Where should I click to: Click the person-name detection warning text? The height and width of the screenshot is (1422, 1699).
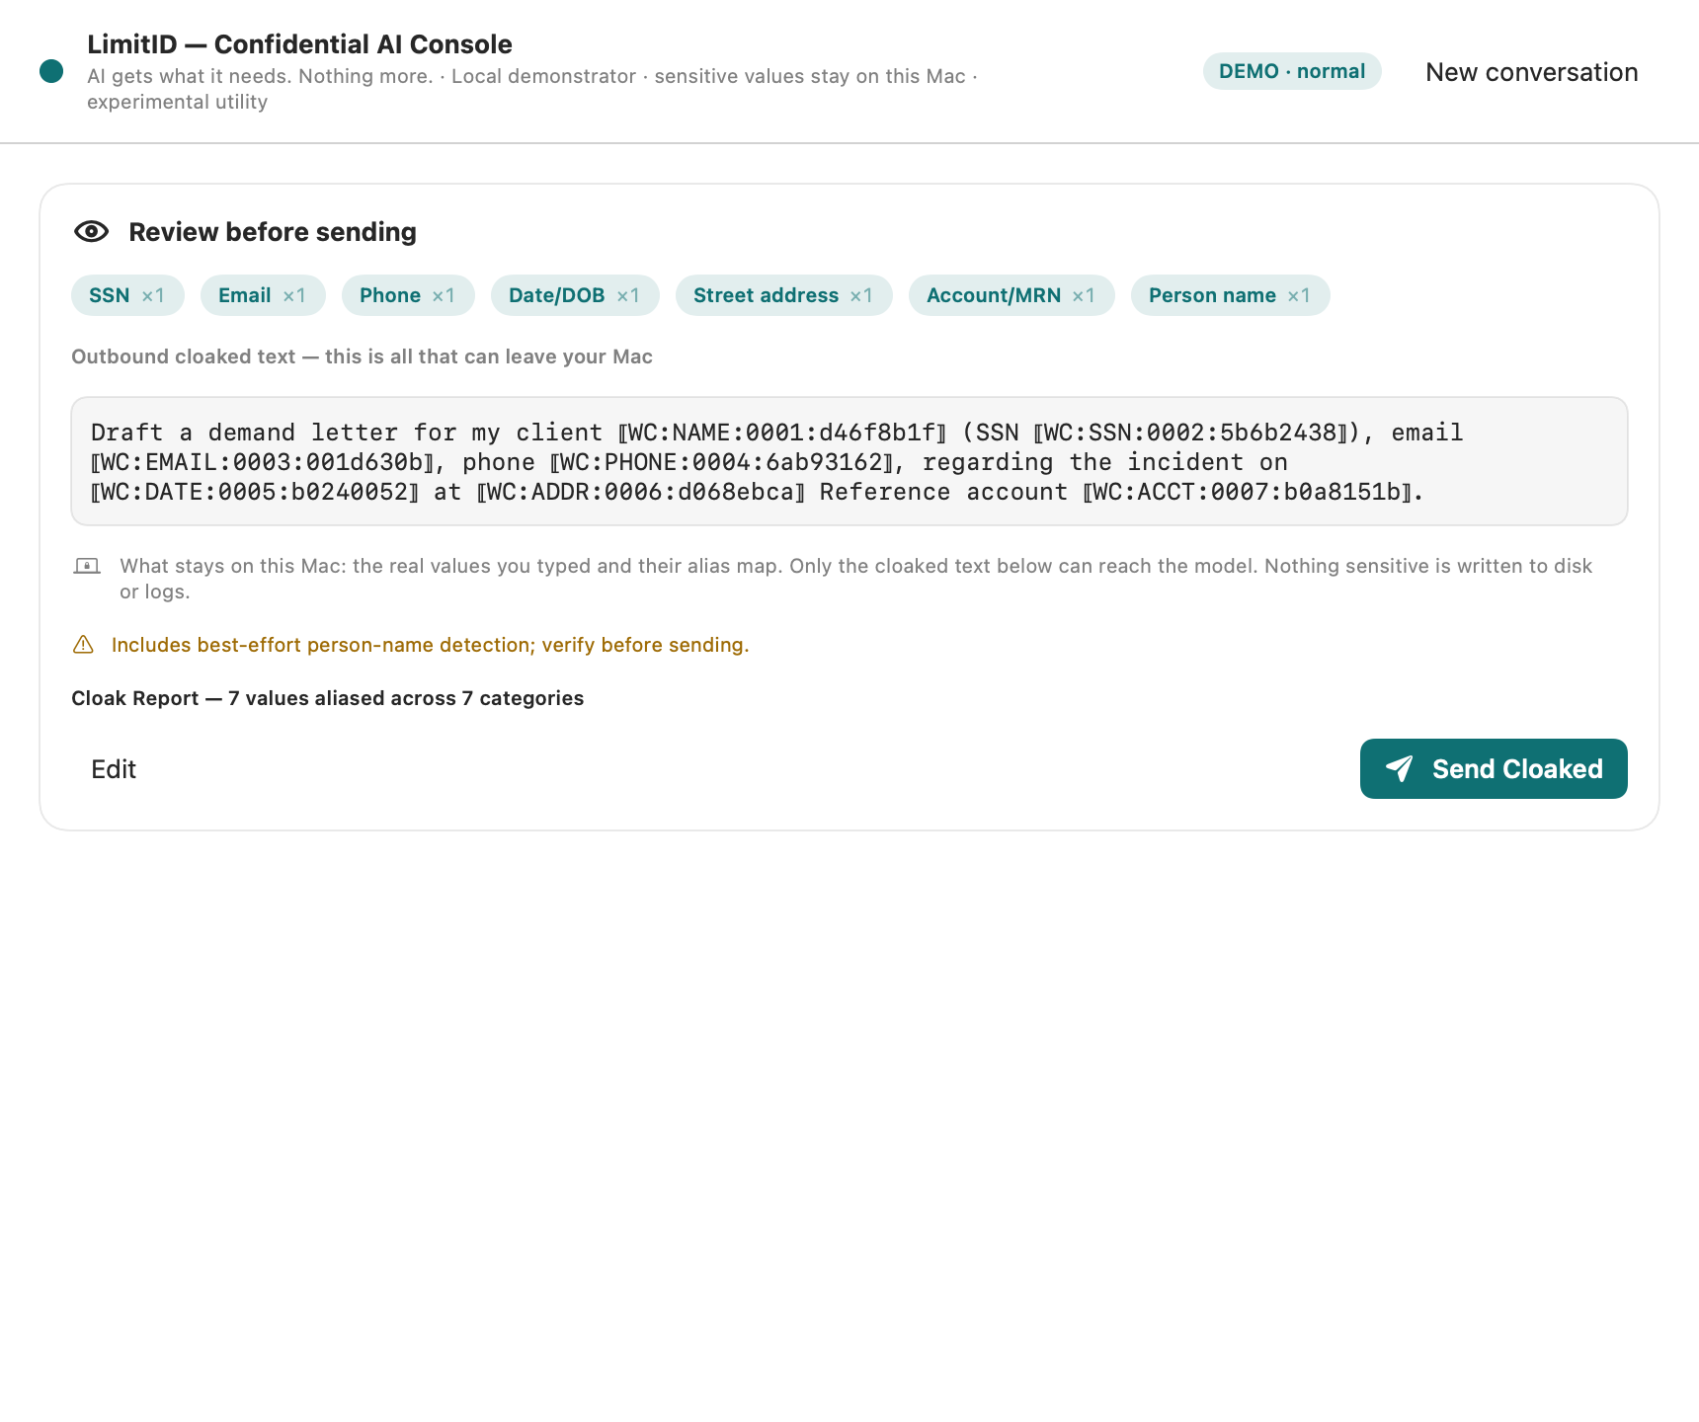pyautogui.click(x=431, y=645)
